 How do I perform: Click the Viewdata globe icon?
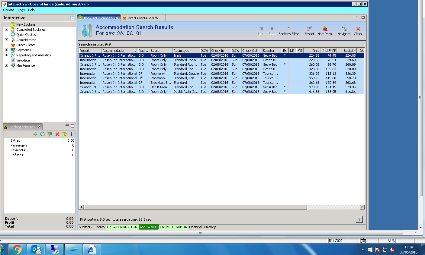coord(13,60)
